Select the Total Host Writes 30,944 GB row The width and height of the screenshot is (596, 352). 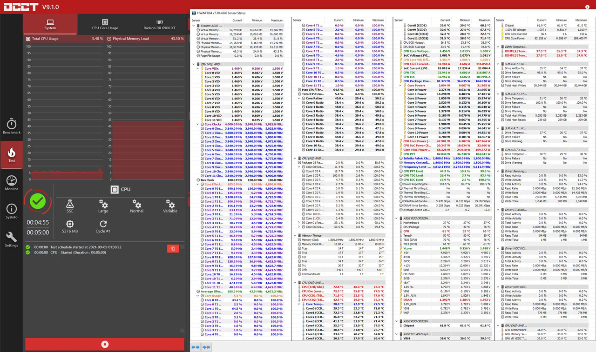(545, 86)
